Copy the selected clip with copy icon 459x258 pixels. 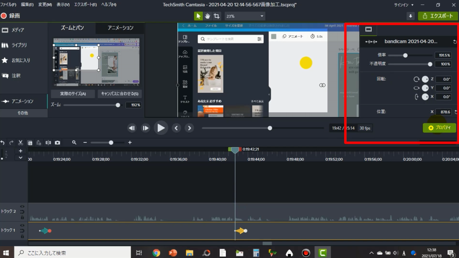click(x=30, y=143)
